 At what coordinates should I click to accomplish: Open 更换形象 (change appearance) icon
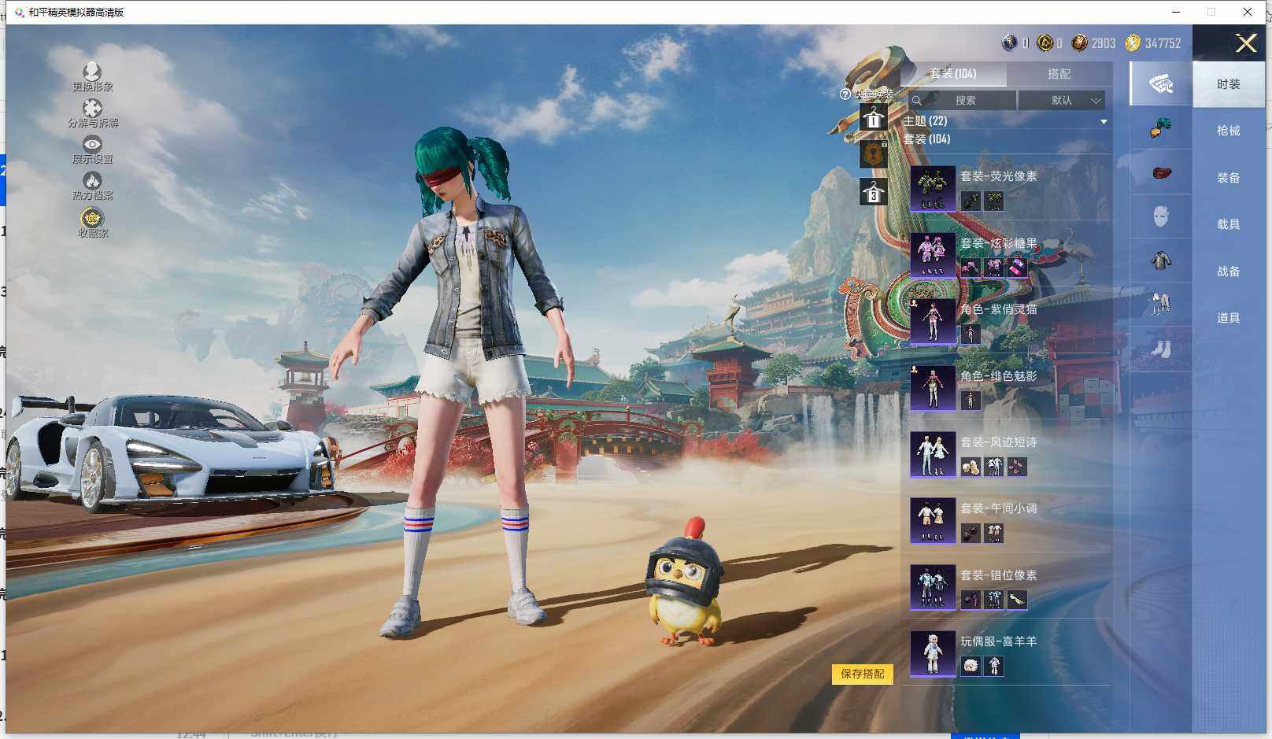[92, 72]
